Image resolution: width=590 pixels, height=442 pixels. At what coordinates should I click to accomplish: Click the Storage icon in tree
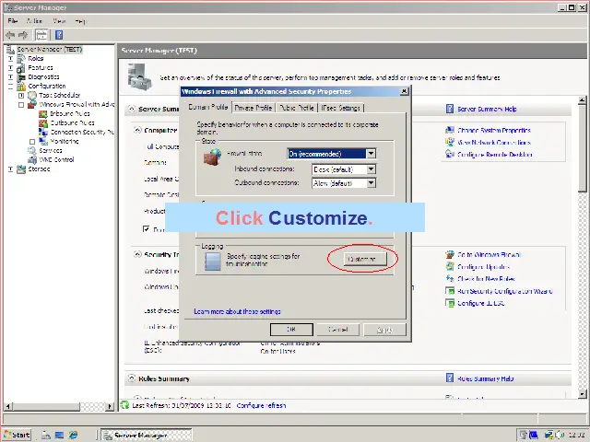pyautogui.click(x=21, y=169)
